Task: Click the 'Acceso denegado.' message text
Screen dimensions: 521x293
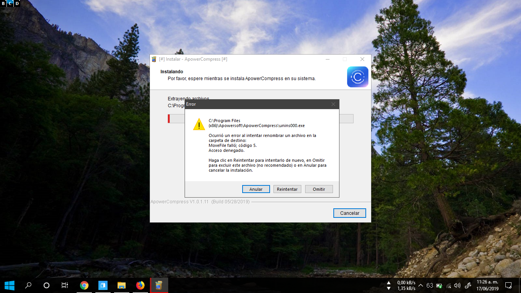Action: click(227, 150)
